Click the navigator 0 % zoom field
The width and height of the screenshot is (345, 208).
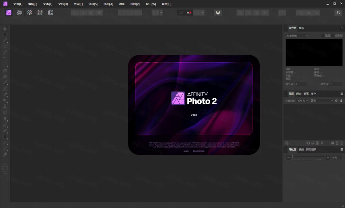[337, 158]
